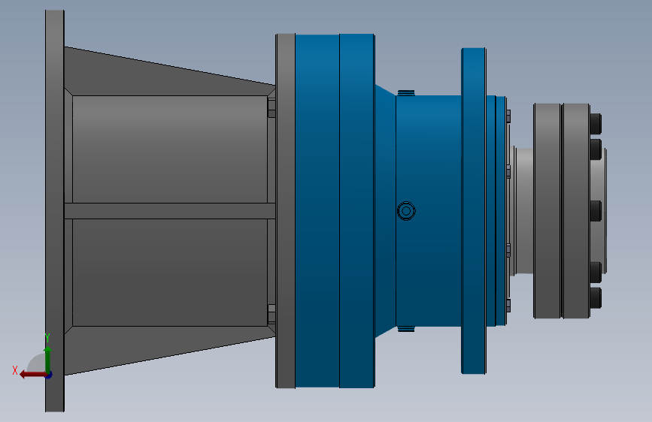Select the largest blue gearbox housing cylinder
The width and height of the screenshot is (652, 422).
tap(335, 211)
